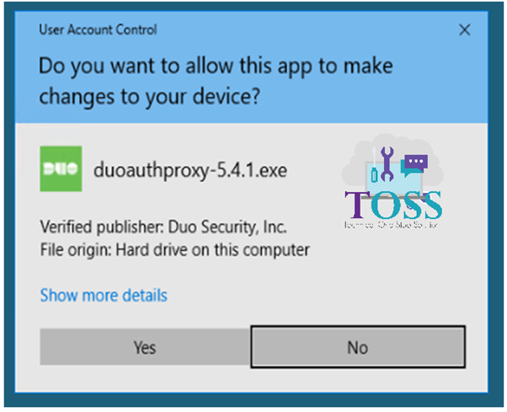
Task: Click the purple wrench icon in TOSS logo
Action: 387,163
